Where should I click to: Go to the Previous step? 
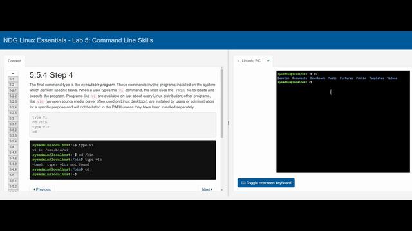click(42, 189)
